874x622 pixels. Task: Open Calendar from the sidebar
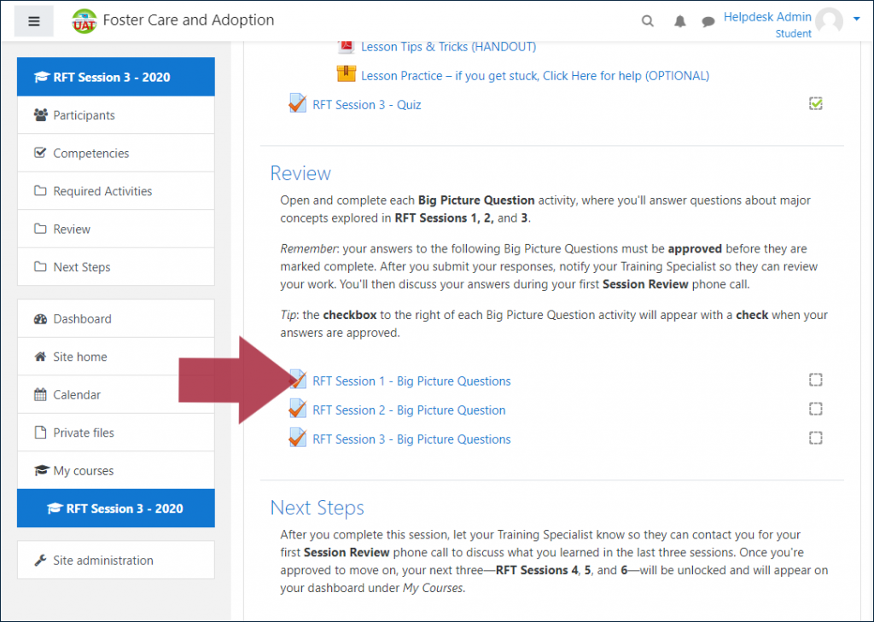click(116, 394)
